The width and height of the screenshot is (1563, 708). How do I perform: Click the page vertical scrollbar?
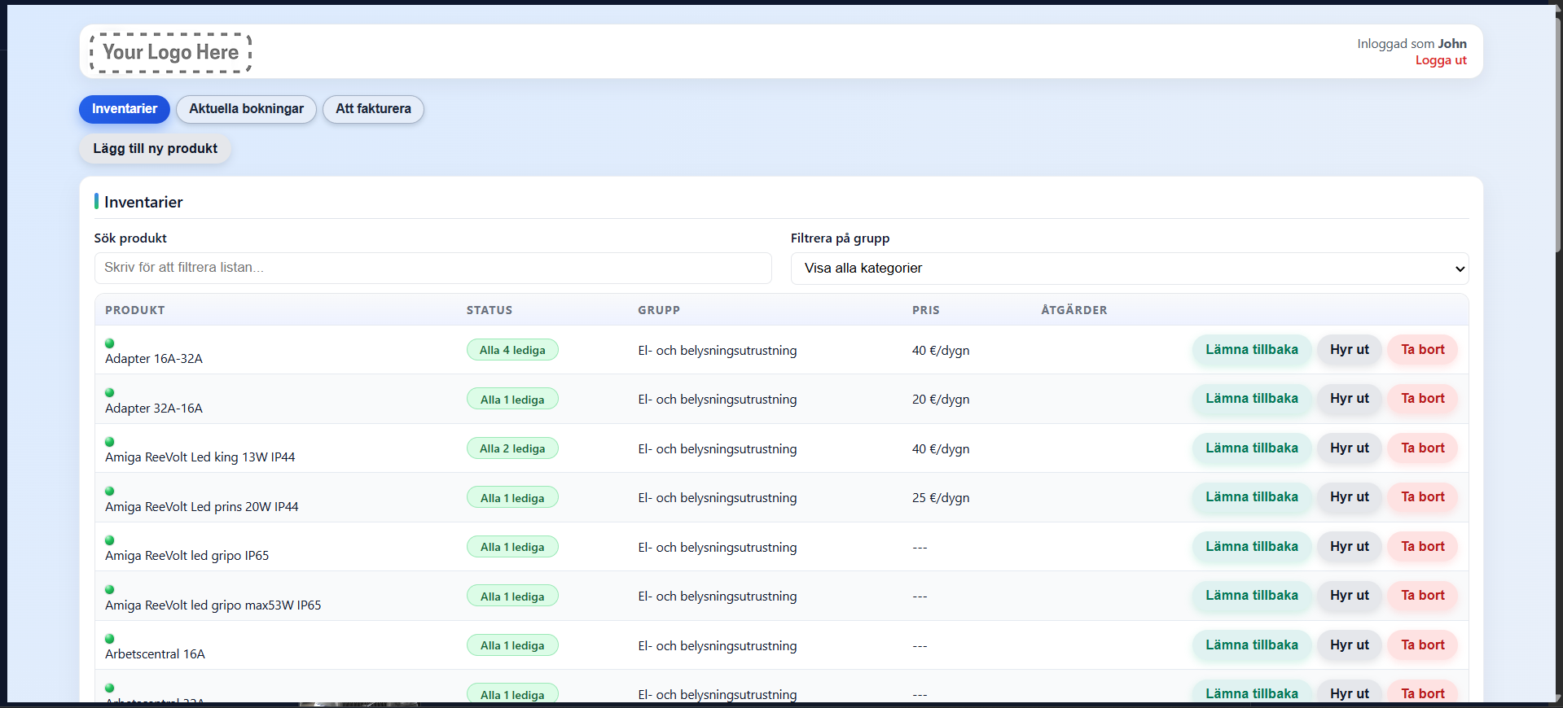(1558, 326)
